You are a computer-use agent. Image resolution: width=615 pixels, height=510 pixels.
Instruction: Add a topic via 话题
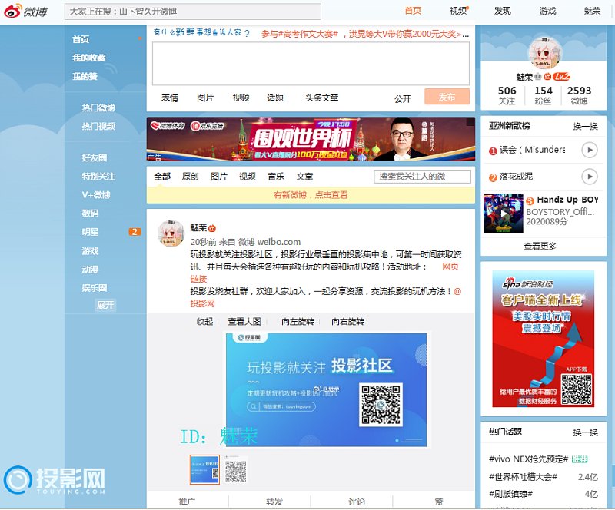pyautogui.click(x=275, y=98)
